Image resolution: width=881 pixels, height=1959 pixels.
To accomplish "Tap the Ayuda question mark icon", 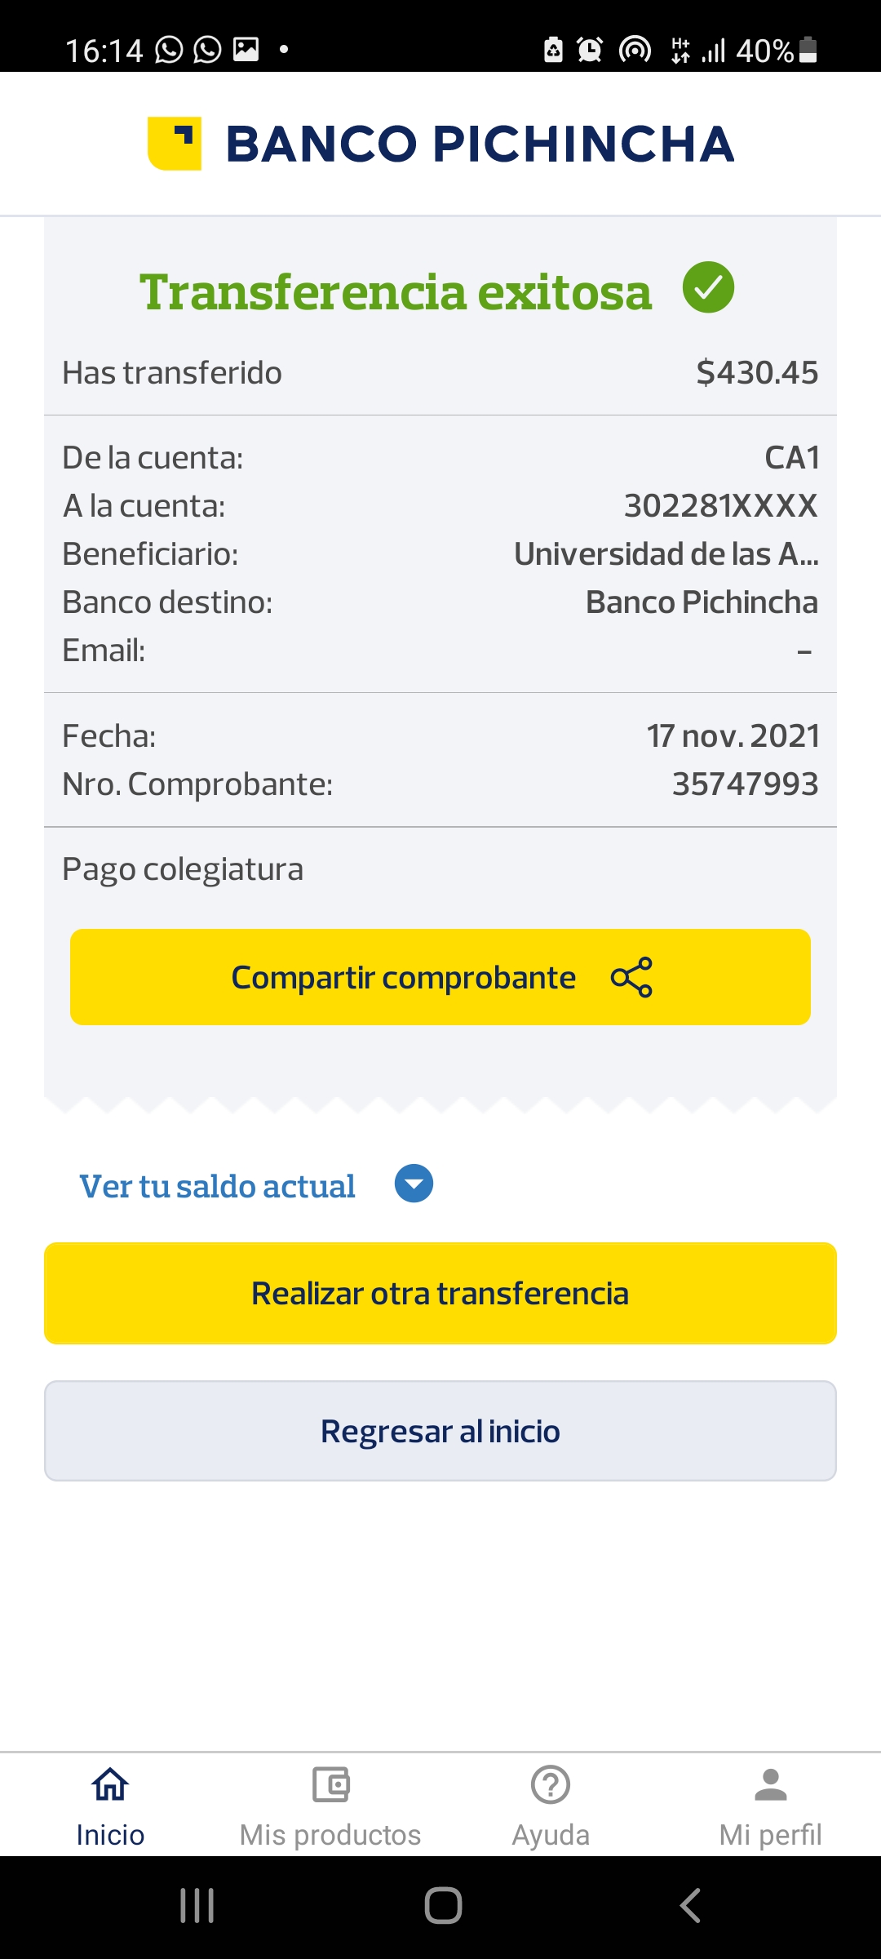I will (551, 1784).
